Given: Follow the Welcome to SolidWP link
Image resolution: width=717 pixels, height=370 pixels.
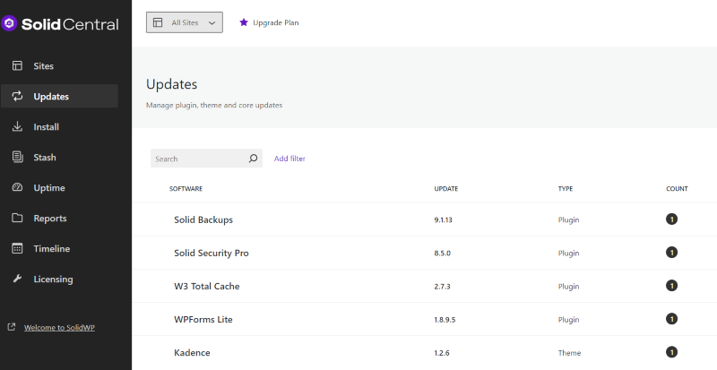Looking at the screenshot, I should pyautogui.click(x=59, y=328).
